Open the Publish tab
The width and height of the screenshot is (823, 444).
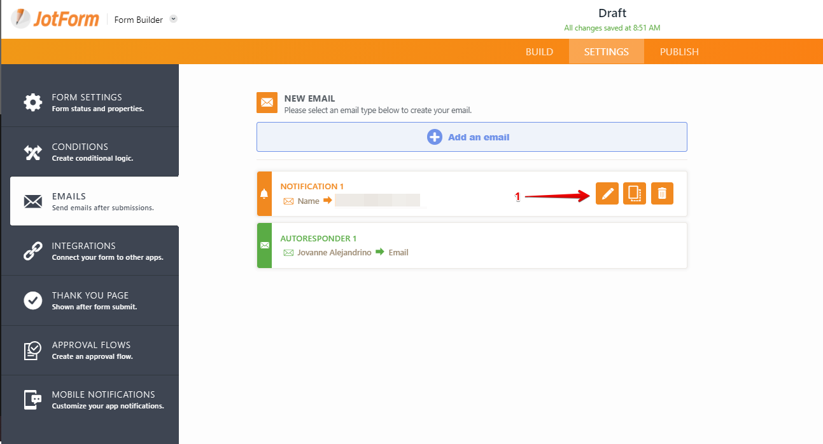[679, 52]
